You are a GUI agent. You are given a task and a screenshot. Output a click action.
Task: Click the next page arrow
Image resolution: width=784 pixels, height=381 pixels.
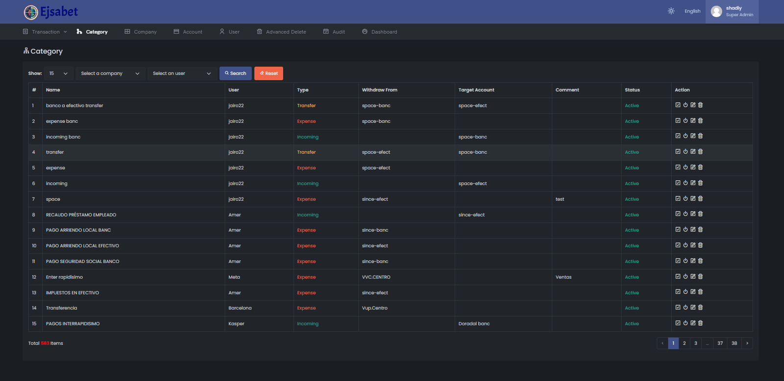[x=747, y=343]
